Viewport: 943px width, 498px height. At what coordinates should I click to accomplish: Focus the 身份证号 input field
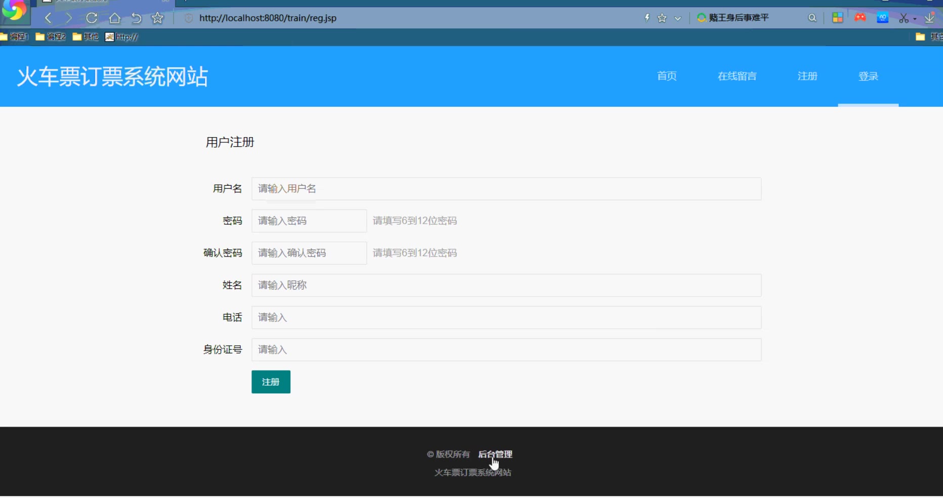pyautogui.click(x=506, y=350)
